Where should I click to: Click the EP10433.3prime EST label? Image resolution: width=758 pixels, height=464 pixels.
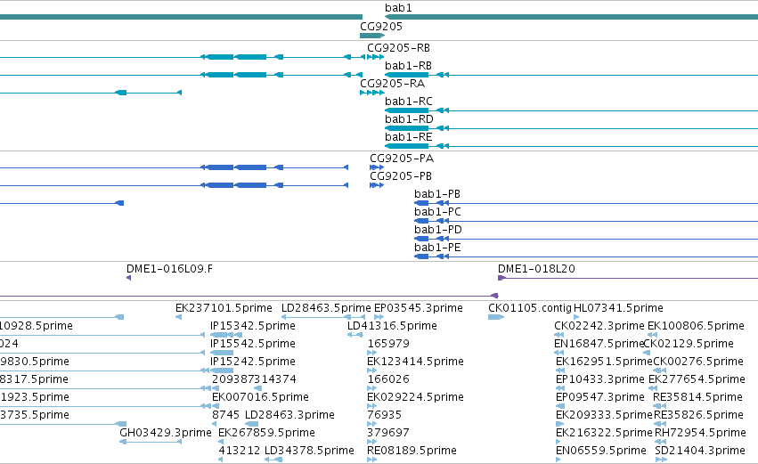[x=600, y=379]
